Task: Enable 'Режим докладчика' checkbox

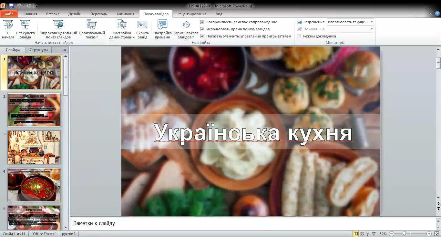Action: click(299, 36)
